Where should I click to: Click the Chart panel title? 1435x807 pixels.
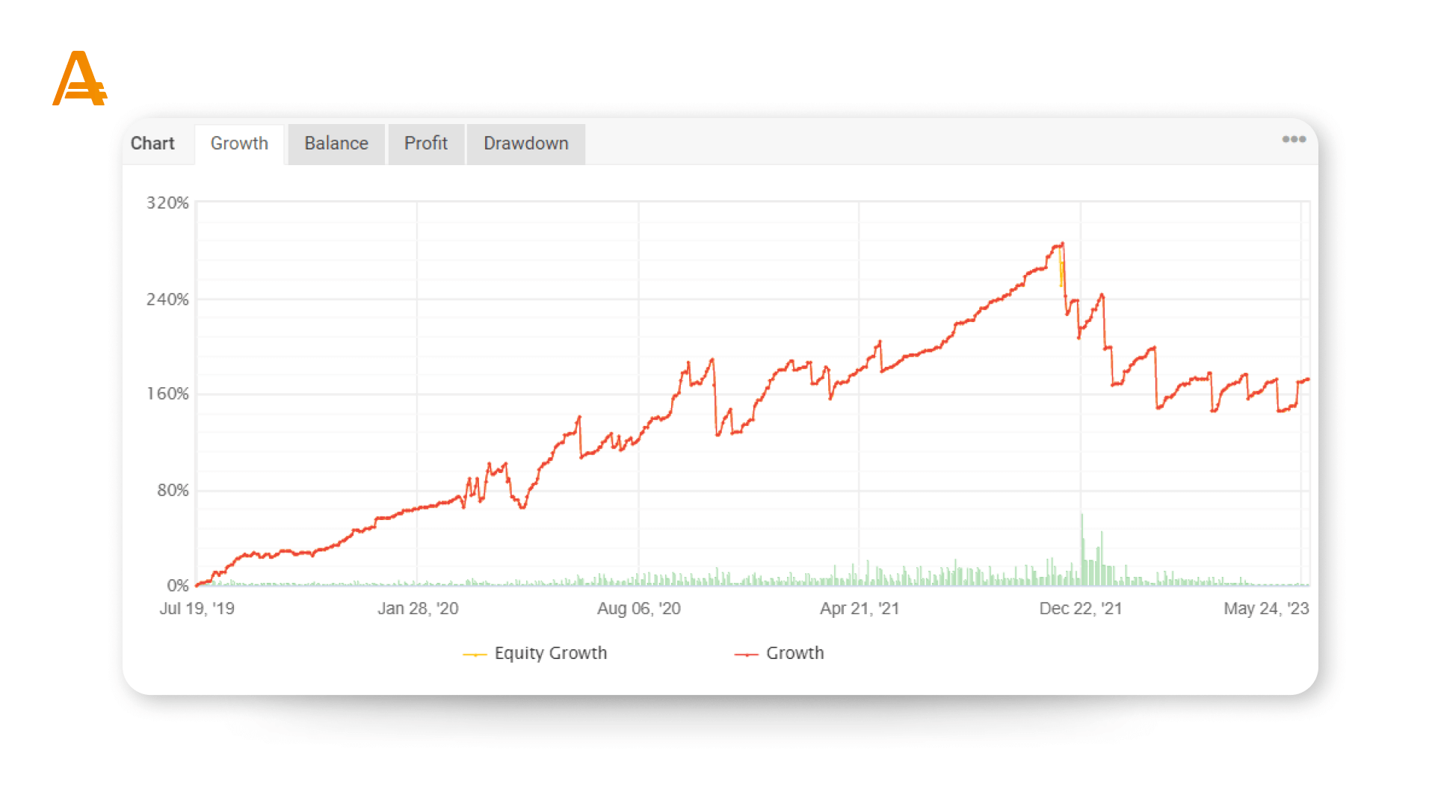coord(152,143)
